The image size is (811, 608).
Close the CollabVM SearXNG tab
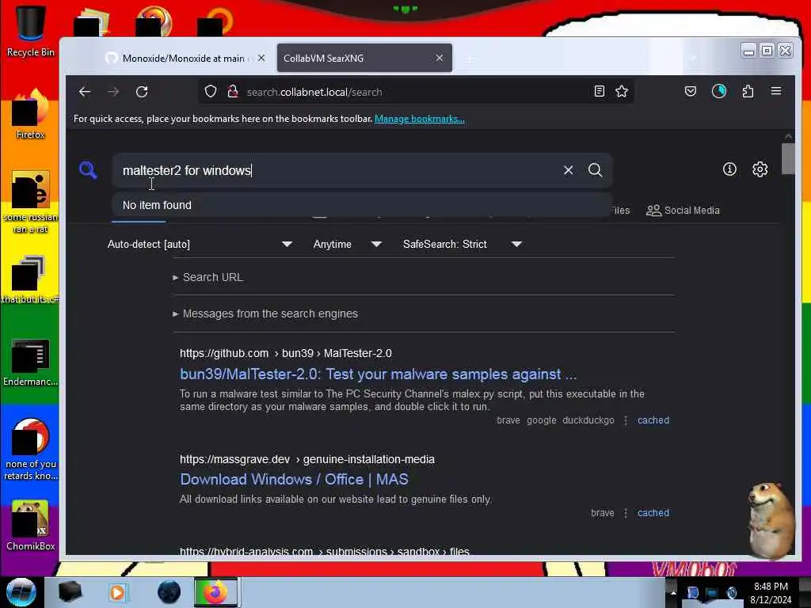pyautogui.click(x=440, y=58)
